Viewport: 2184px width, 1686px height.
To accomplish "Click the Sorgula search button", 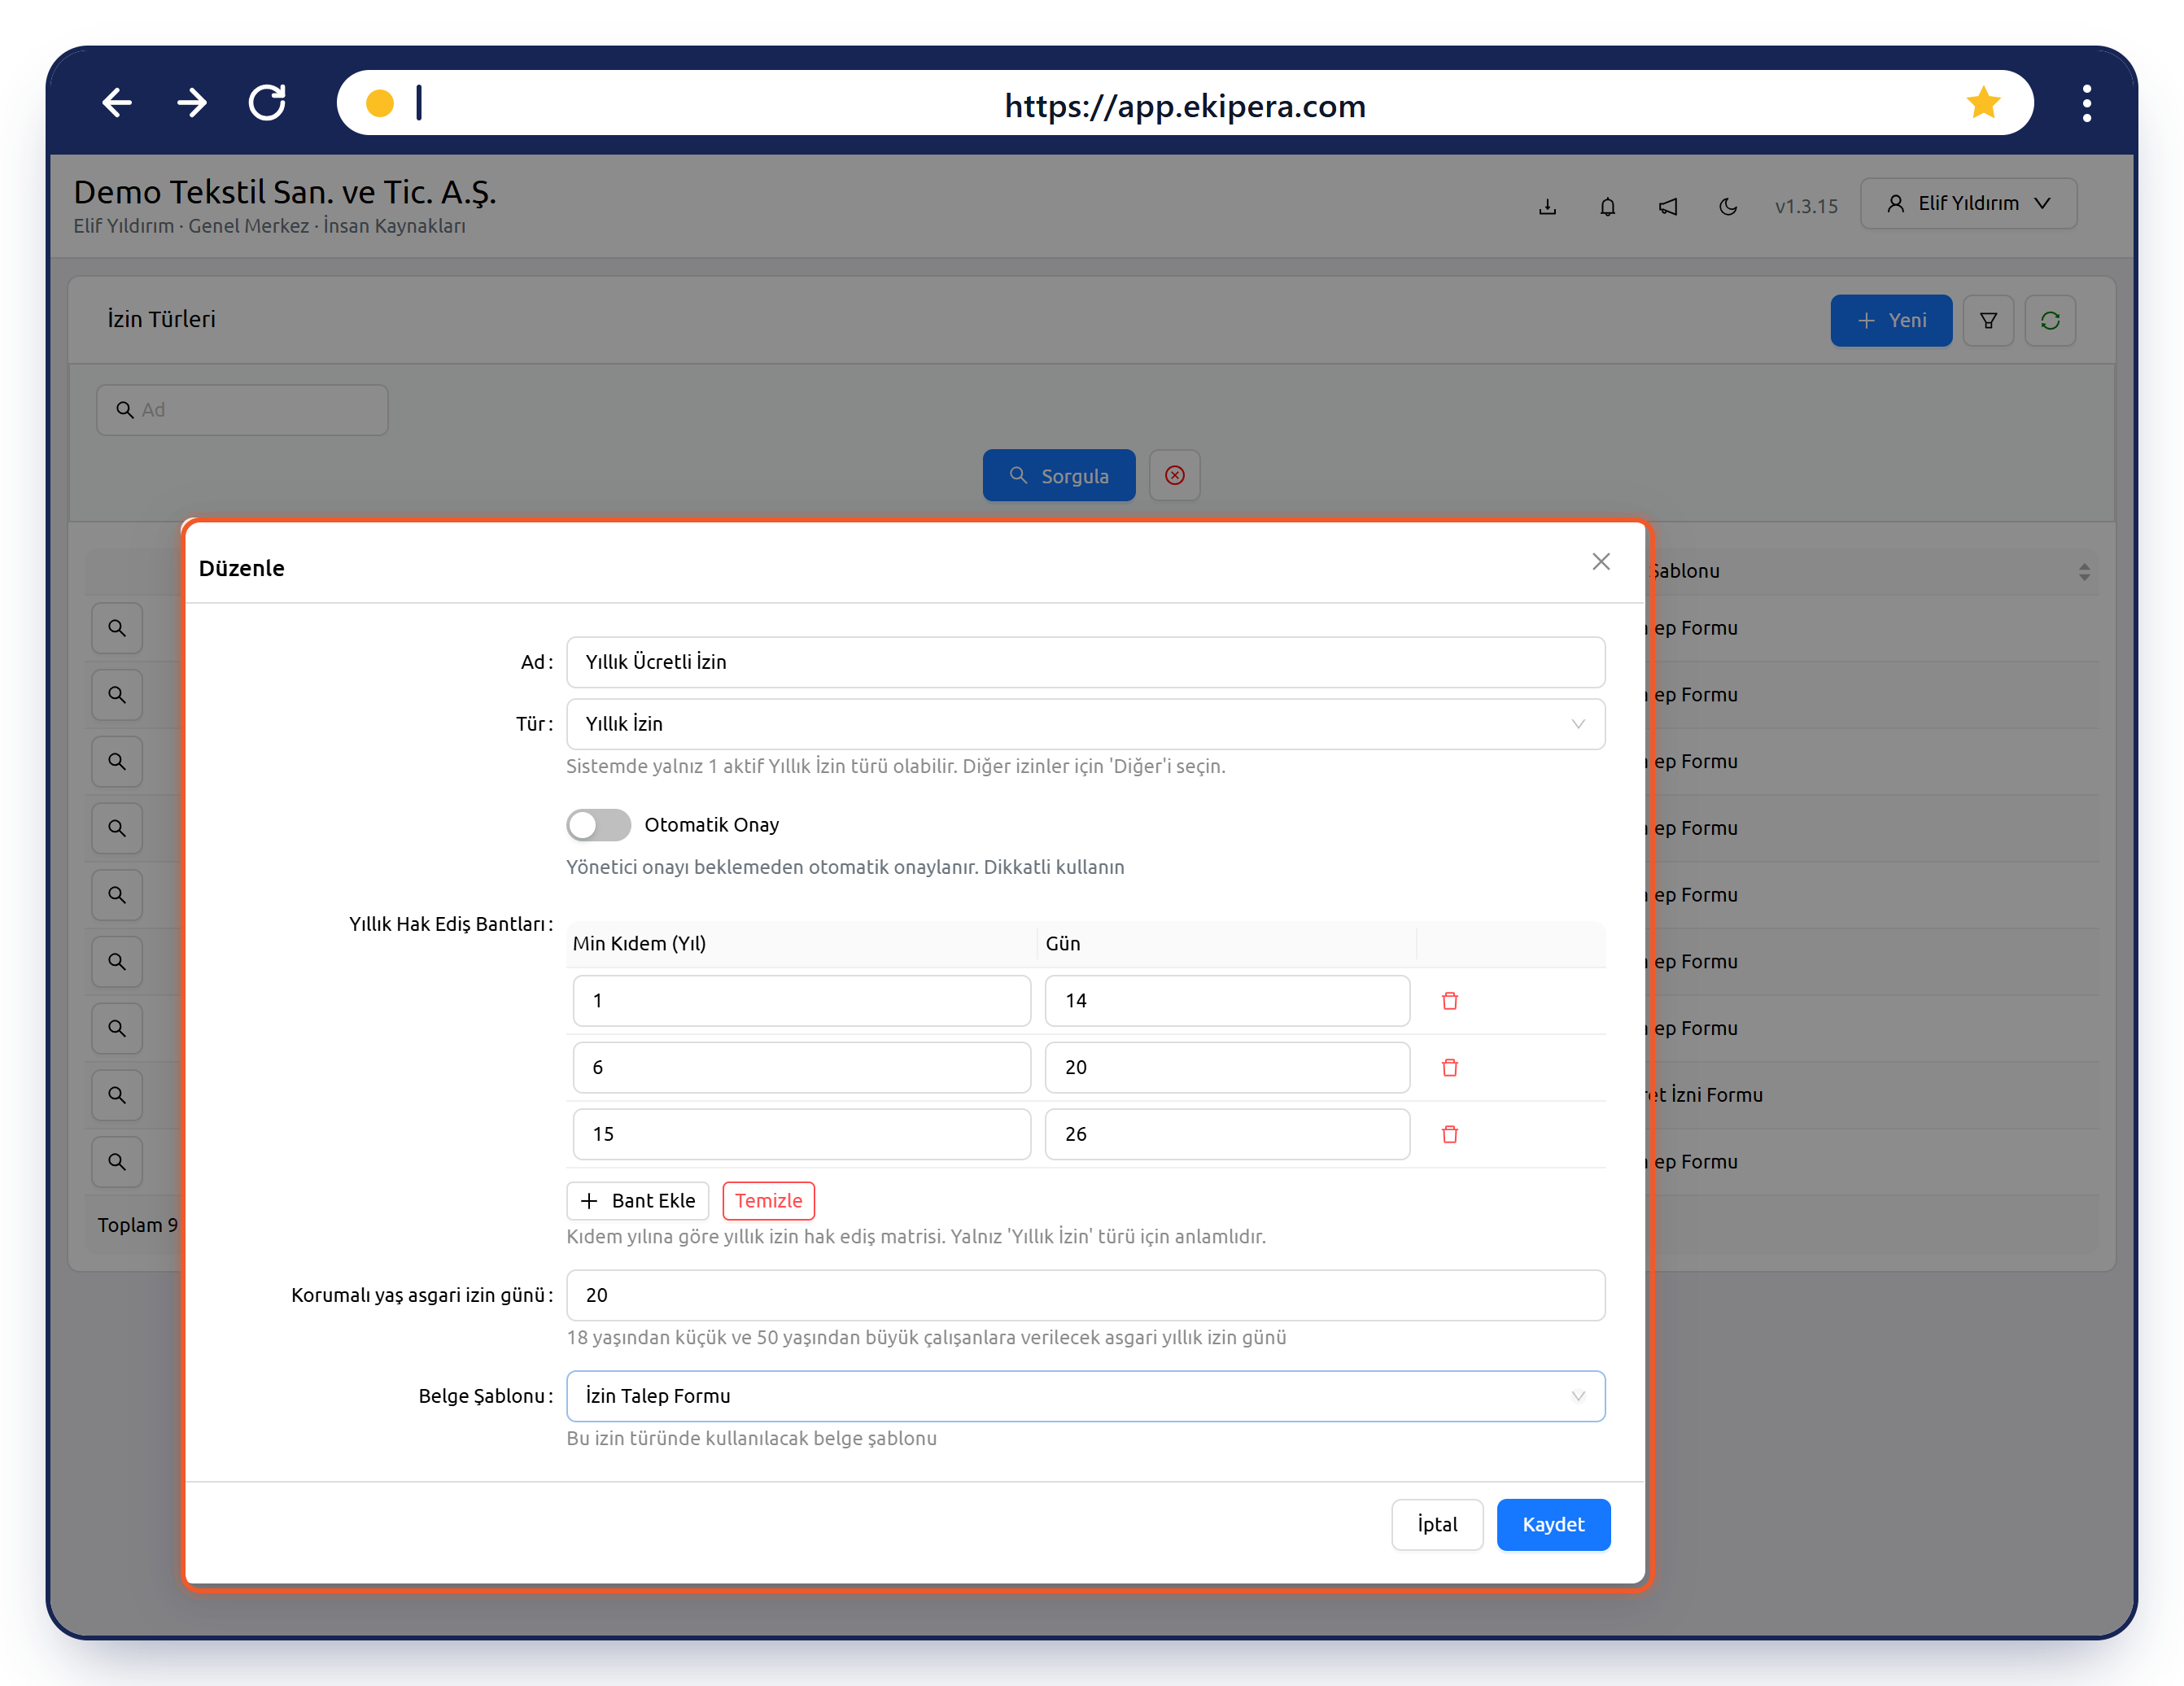I will point(1058,475).
